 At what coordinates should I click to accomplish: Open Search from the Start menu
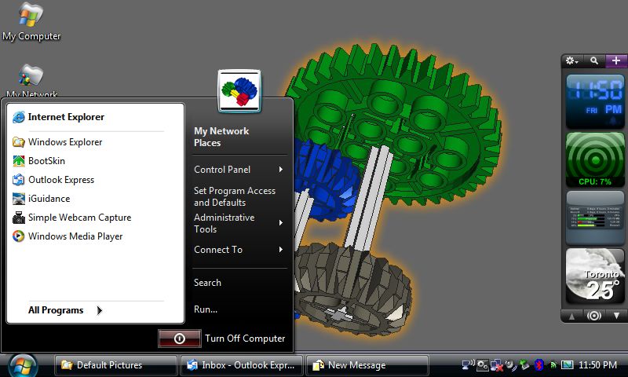click(207, 283)
